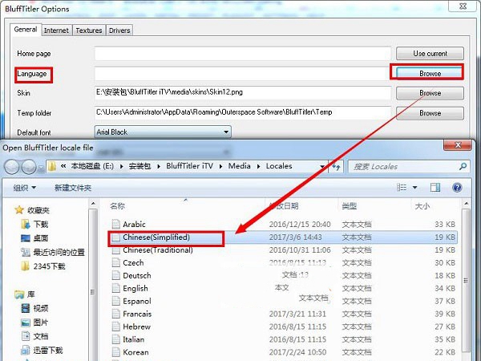Viewport: 481px width, 361px height.
Task: Switch to the Internet tab
Action: (x=56, y=30)
